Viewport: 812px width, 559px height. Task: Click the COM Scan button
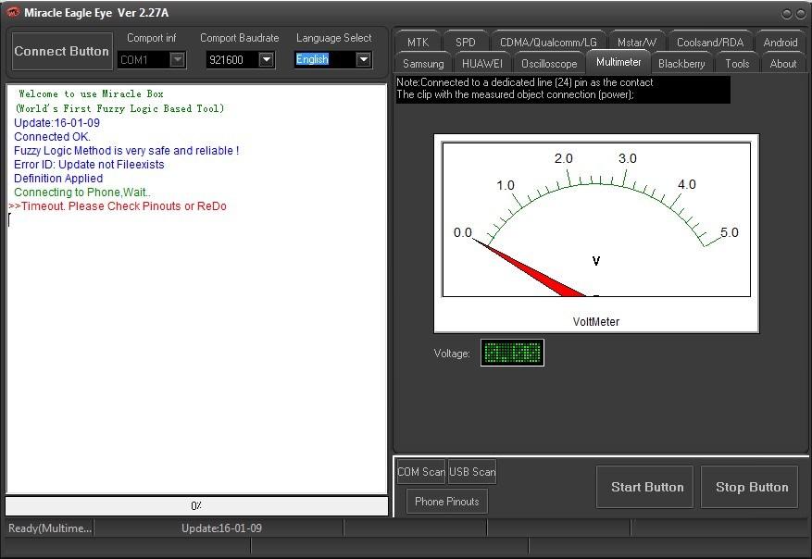421,472
